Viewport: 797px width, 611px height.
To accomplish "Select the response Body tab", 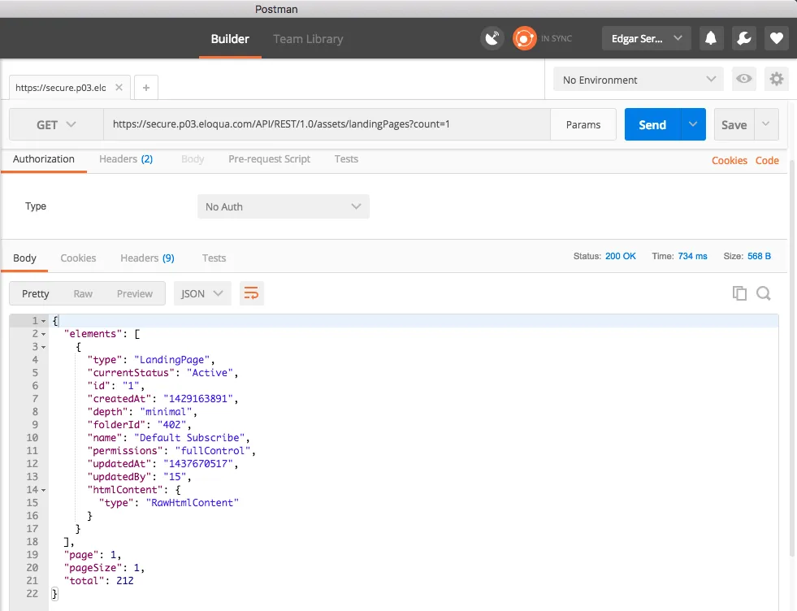I will pos(24,258).
